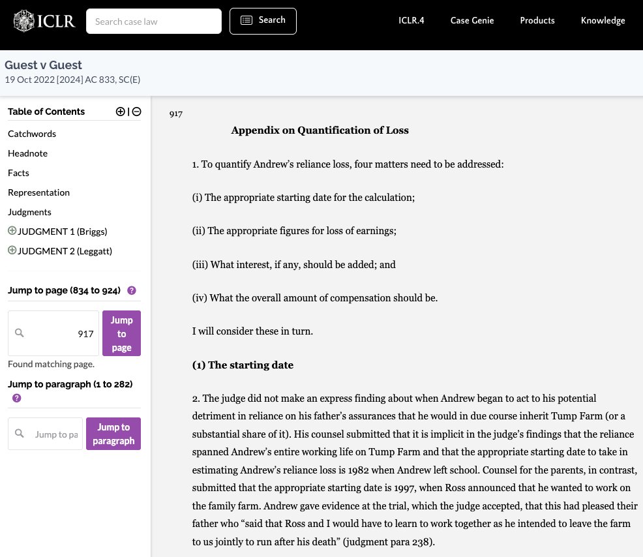Select ICLR.4 in the navigation bar

pos(411,20)
